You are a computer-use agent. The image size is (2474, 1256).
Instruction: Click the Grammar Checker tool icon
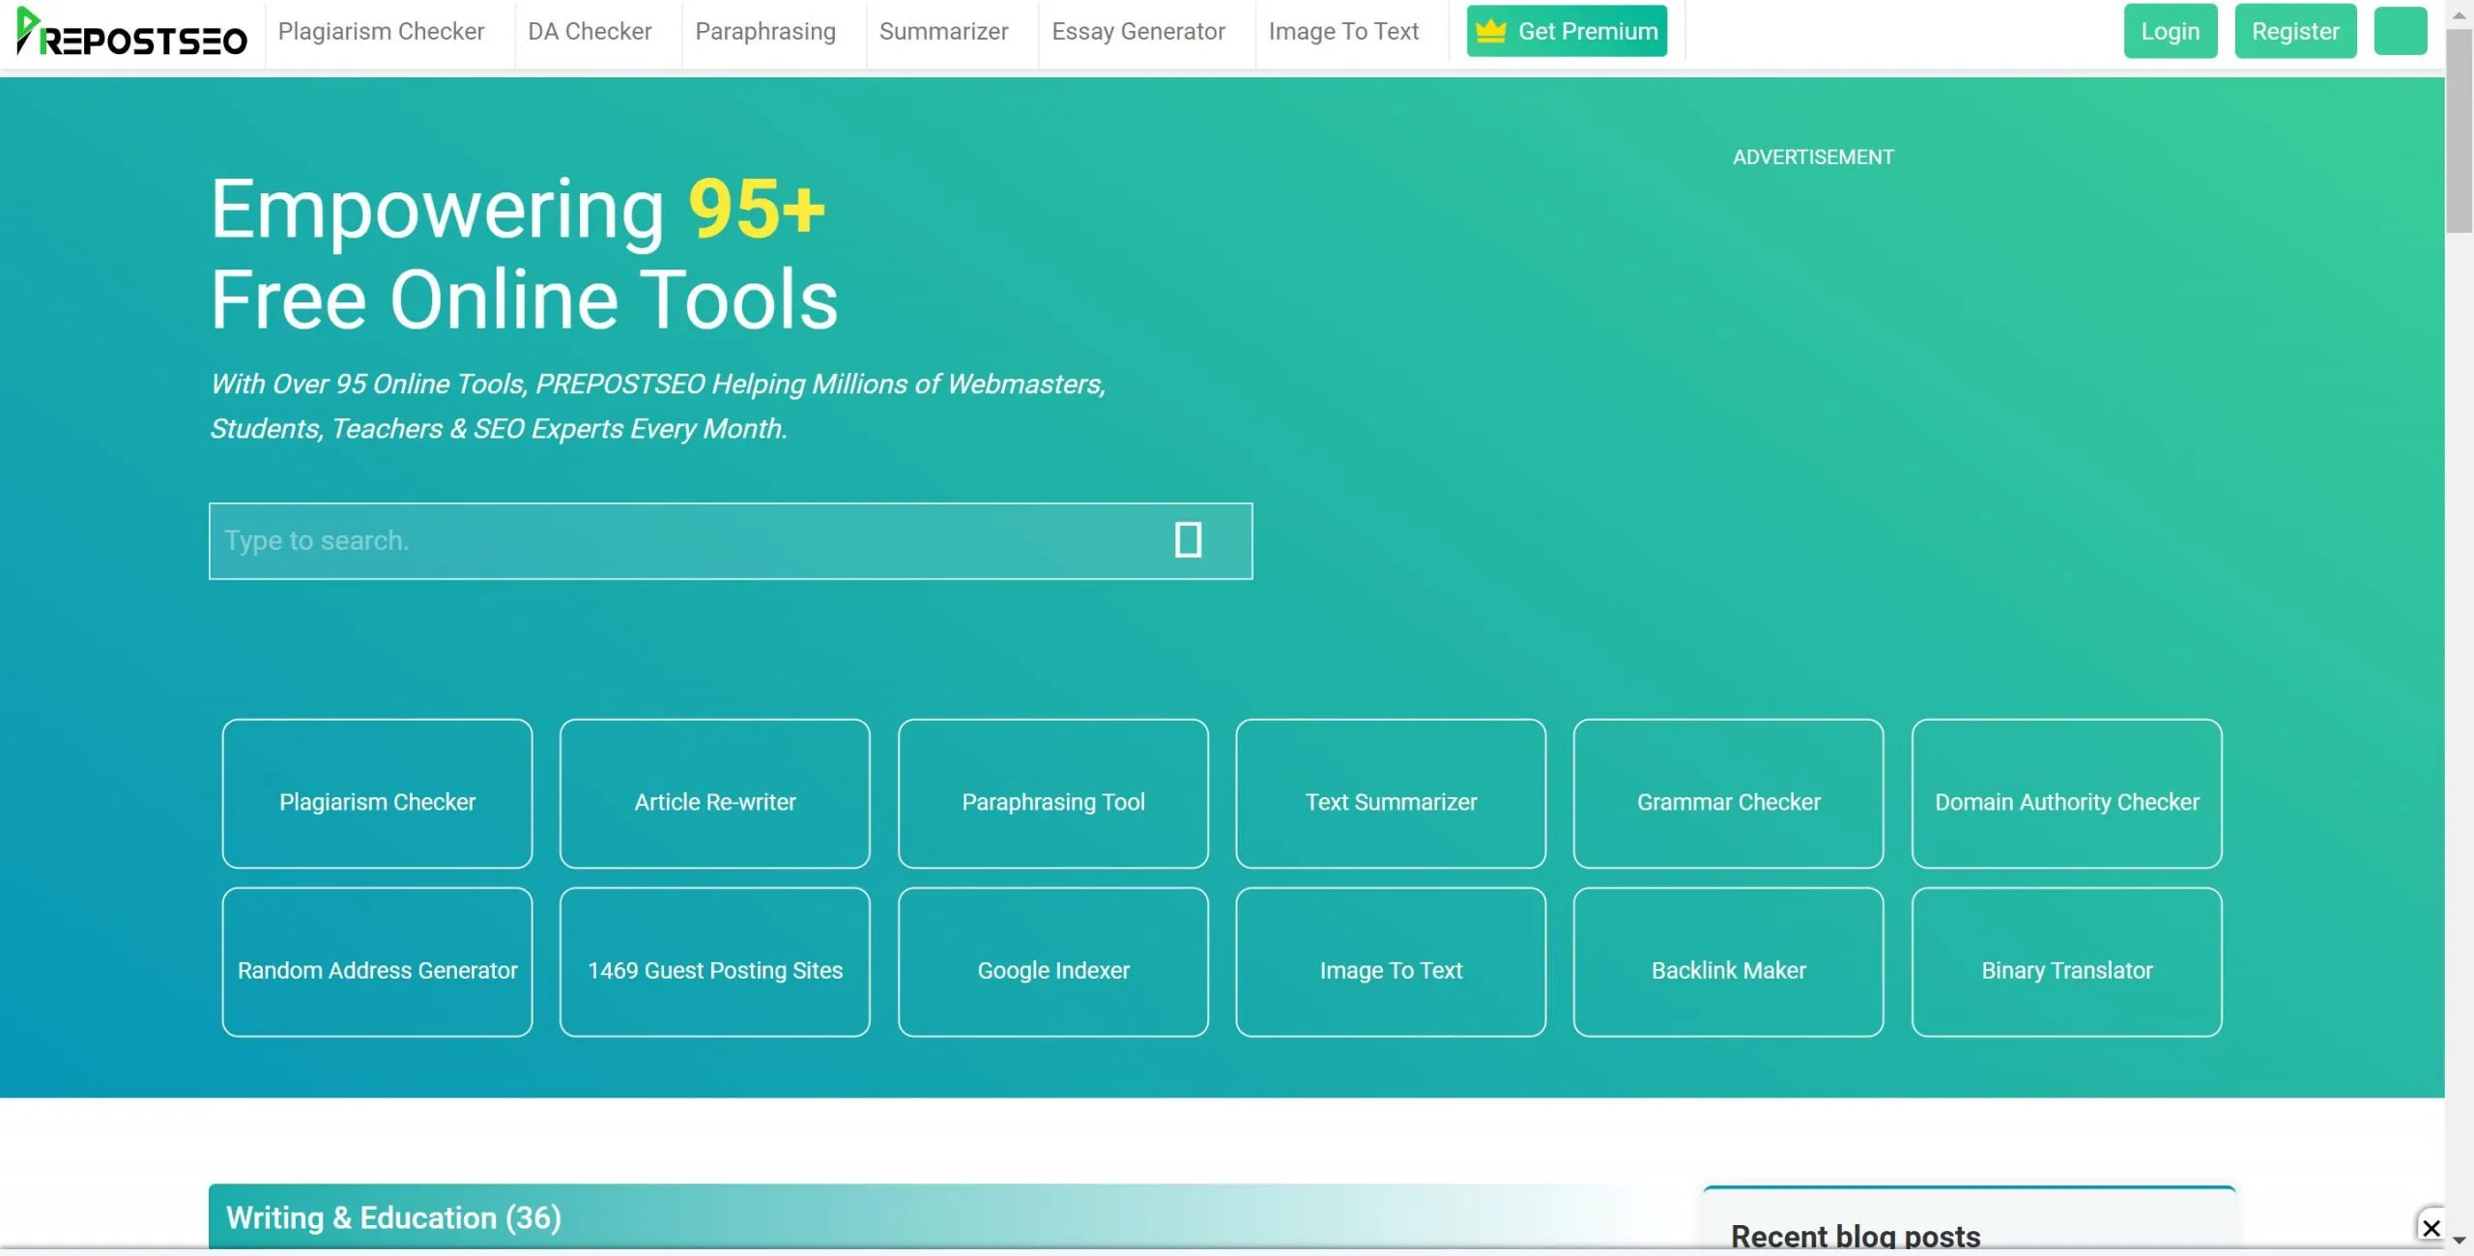(1727, 801)
